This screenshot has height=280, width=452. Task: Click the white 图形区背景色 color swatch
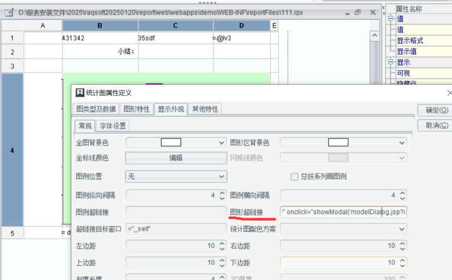pyautogui.click(x=338, y=142)
